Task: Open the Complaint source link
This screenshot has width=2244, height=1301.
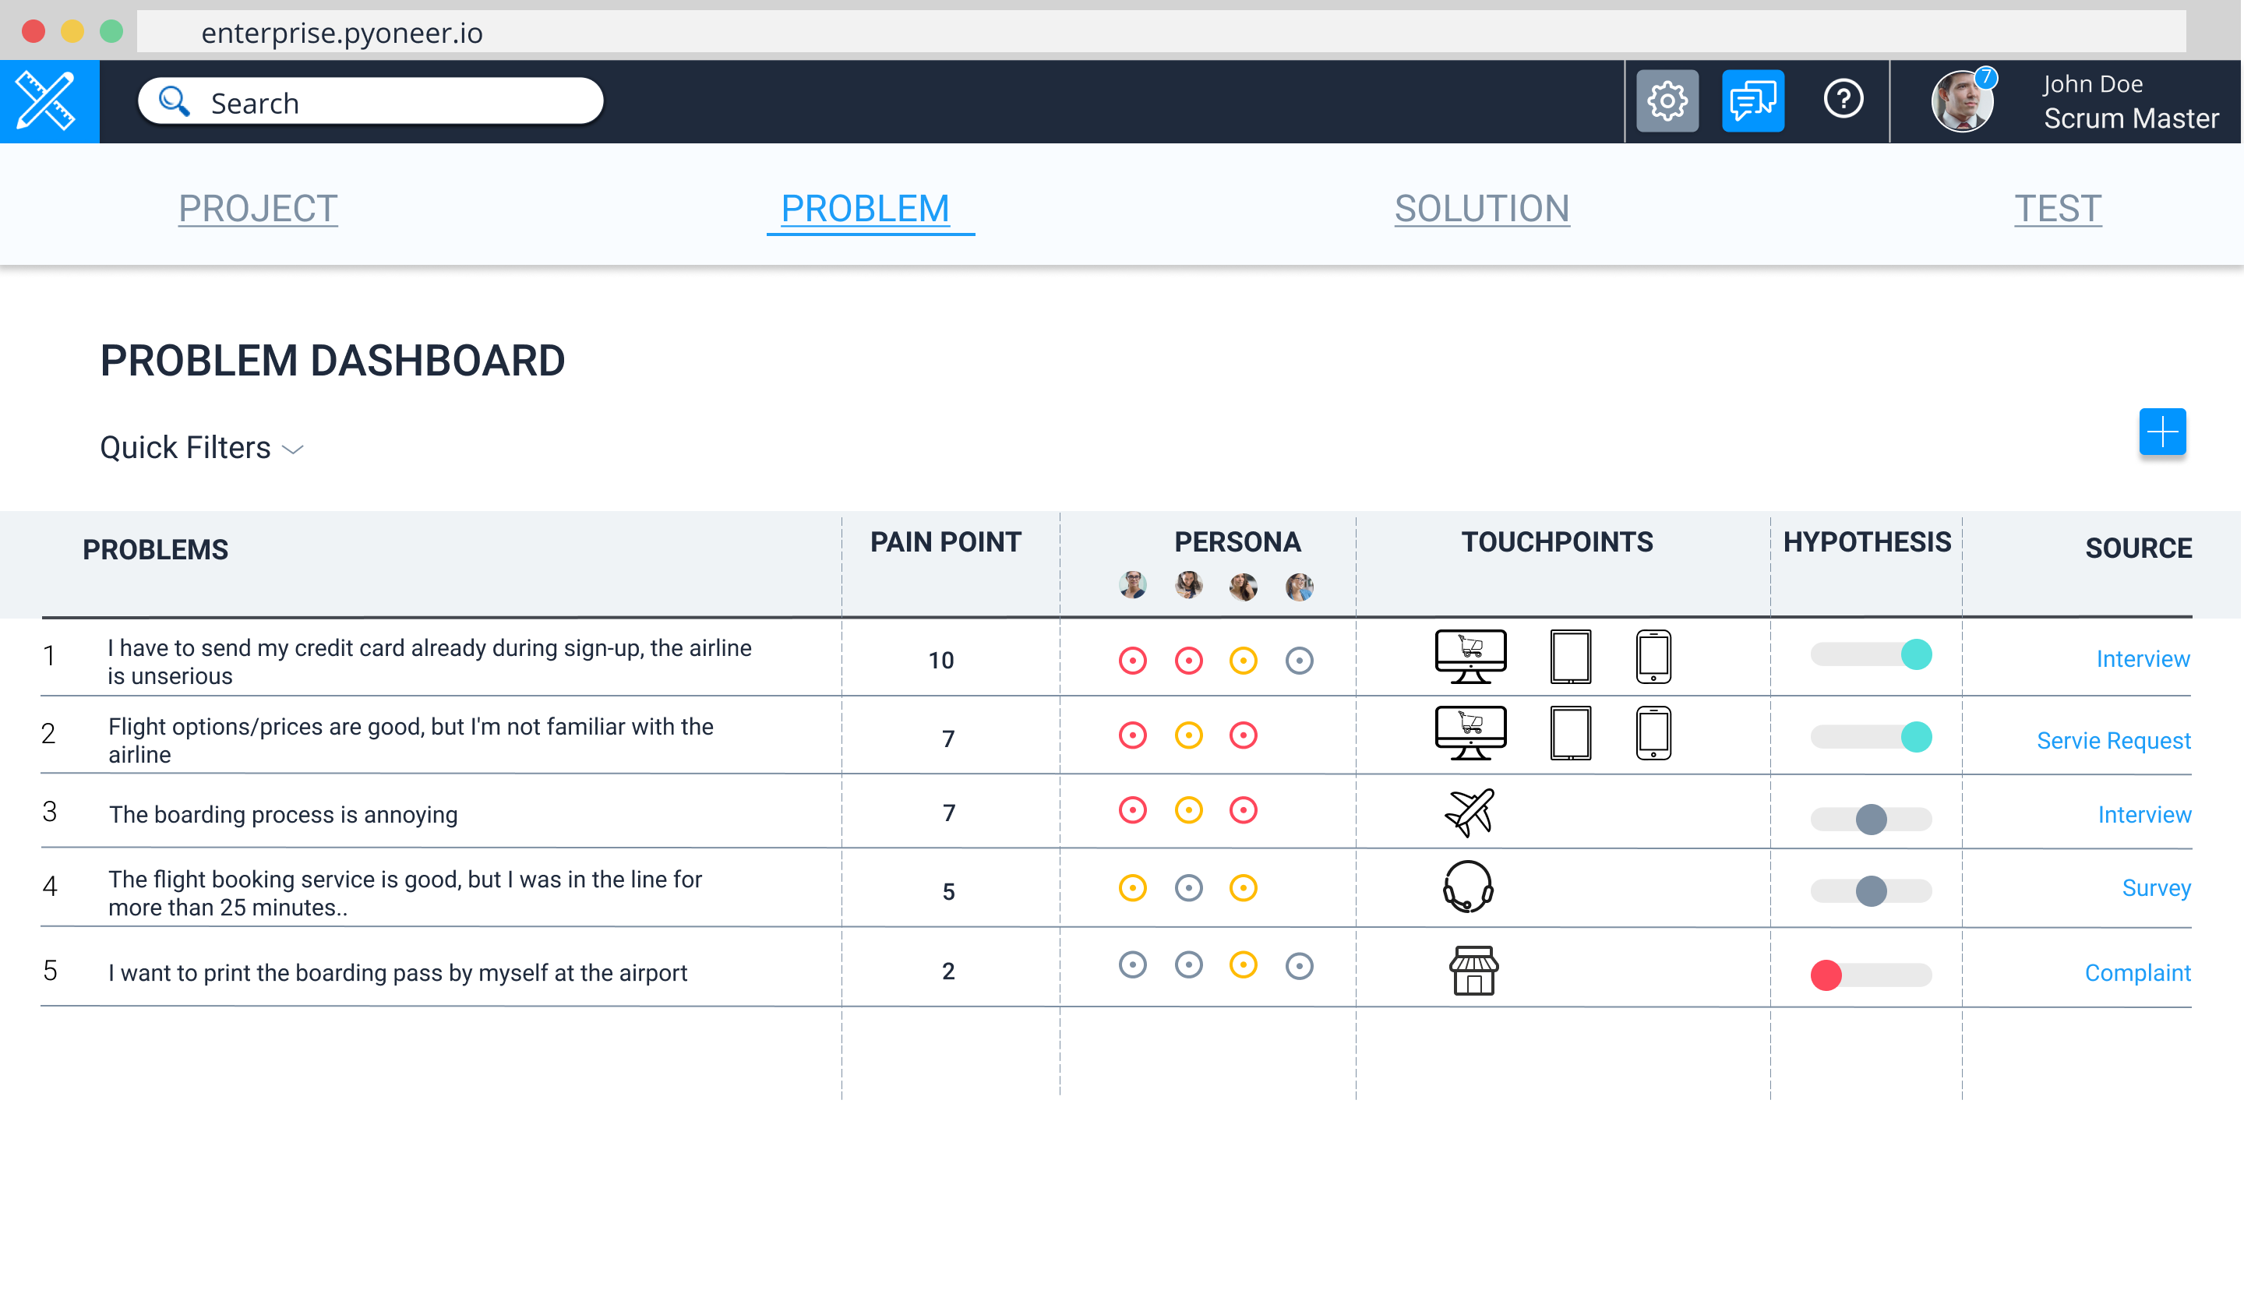Action: tap(2136, 972)
